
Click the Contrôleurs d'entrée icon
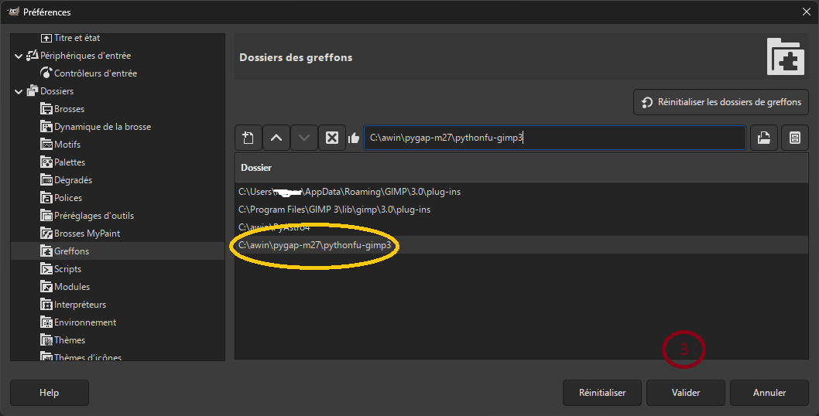pos(46,73)
